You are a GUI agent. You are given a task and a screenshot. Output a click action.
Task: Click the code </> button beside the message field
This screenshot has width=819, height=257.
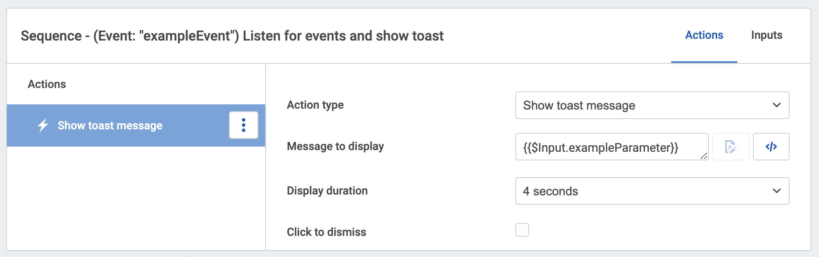coord(771,147)
